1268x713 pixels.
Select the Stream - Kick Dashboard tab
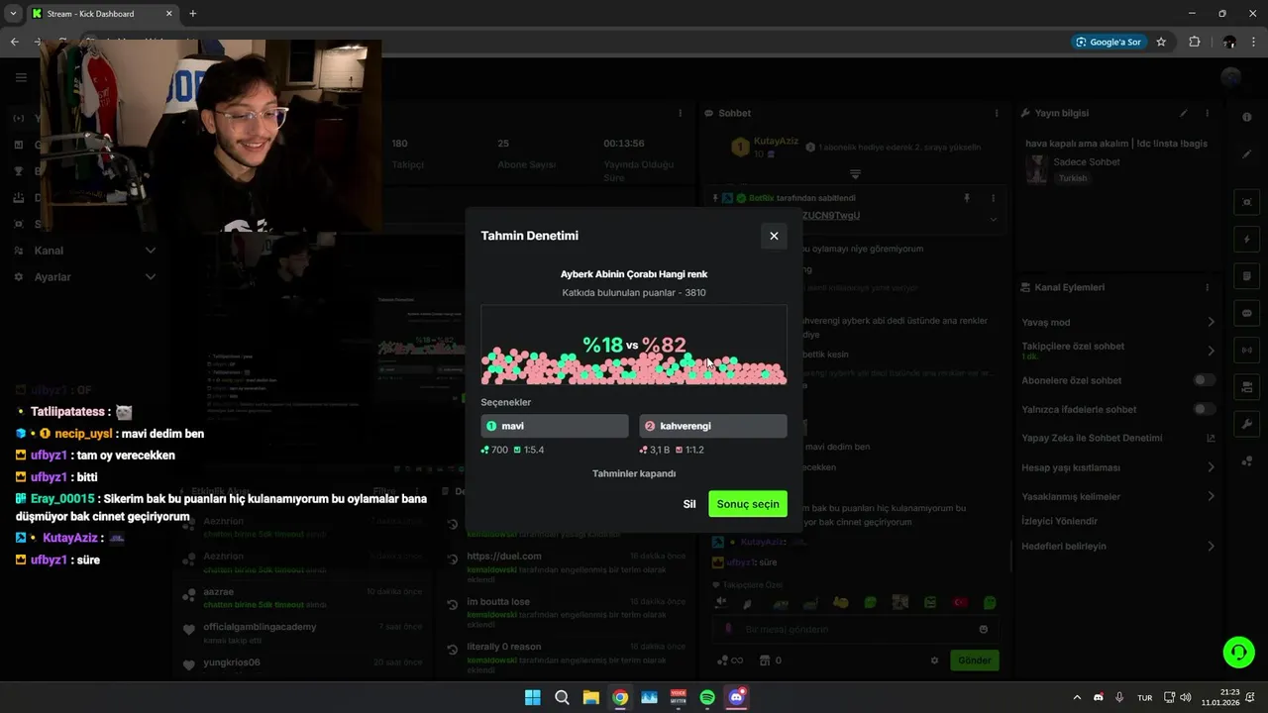tap(100, 14)
